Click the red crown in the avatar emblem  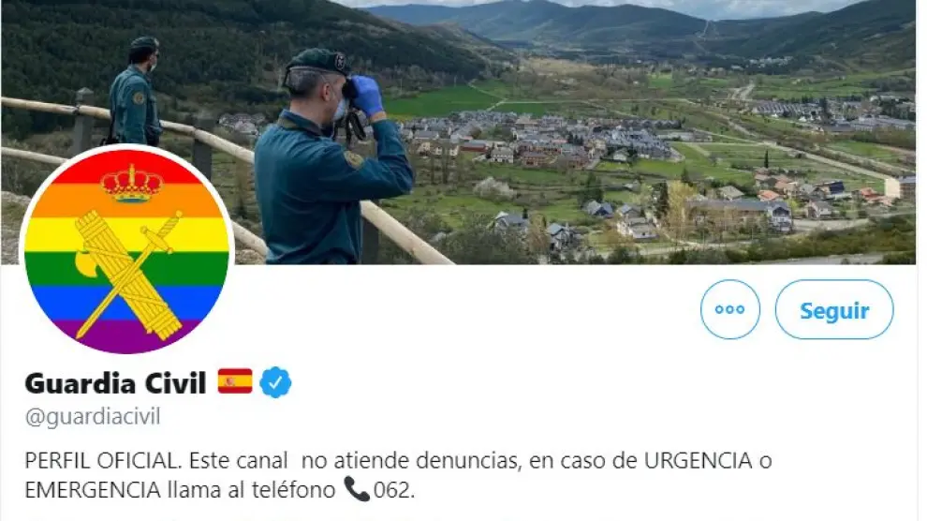pos(132,183)
